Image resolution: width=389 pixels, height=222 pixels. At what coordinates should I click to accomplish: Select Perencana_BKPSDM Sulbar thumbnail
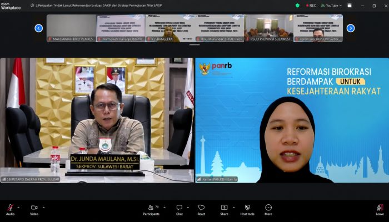tap(318, 28)
